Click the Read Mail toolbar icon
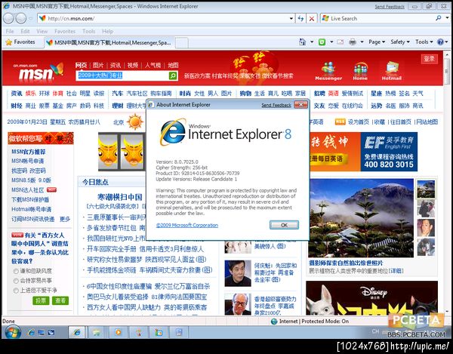 (341, 42)
